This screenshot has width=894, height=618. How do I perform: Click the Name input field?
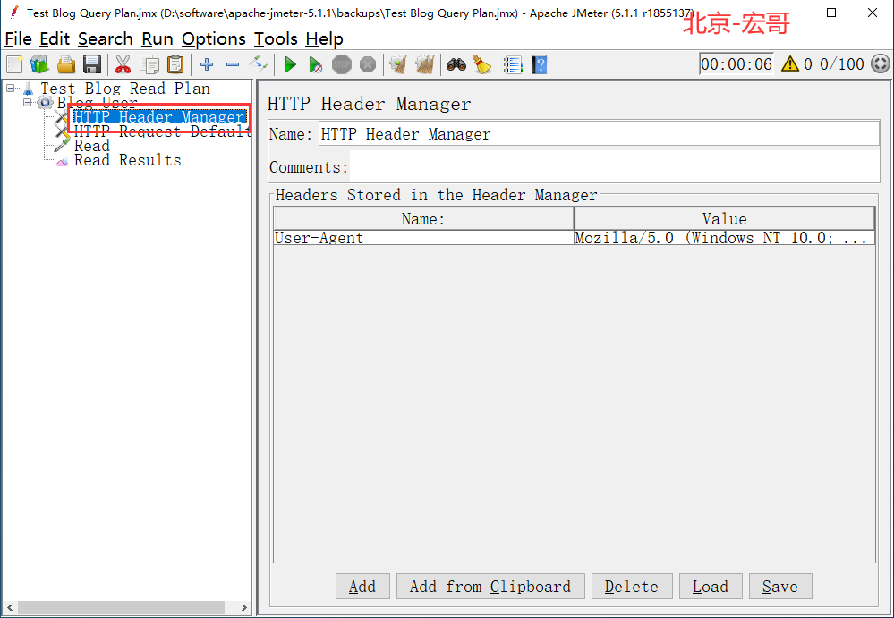coord(599,134)
